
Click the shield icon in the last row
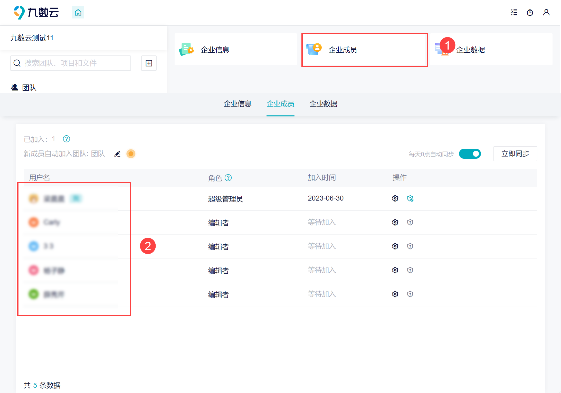(x=410, y=294)
